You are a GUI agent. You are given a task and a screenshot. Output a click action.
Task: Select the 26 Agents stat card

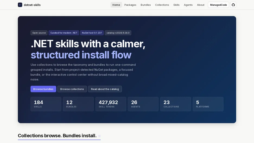(143, 104)
